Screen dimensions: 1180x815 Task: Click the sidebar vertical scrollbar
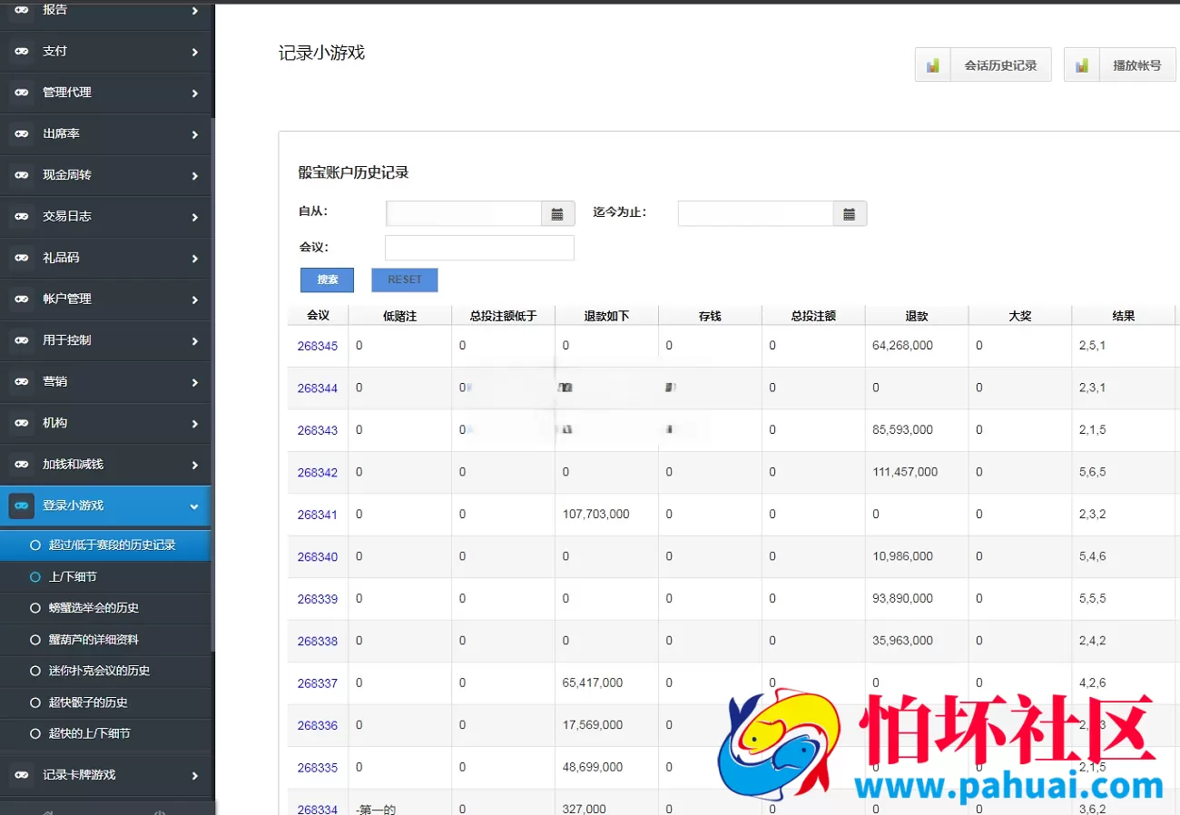tap(213, 386)
